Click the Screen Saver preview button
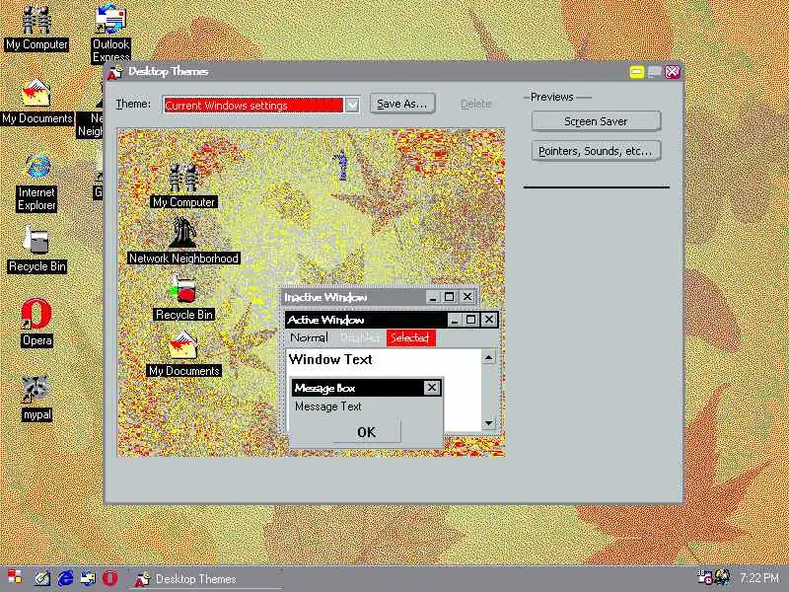 pyautogui.click(x=596, y=121)
